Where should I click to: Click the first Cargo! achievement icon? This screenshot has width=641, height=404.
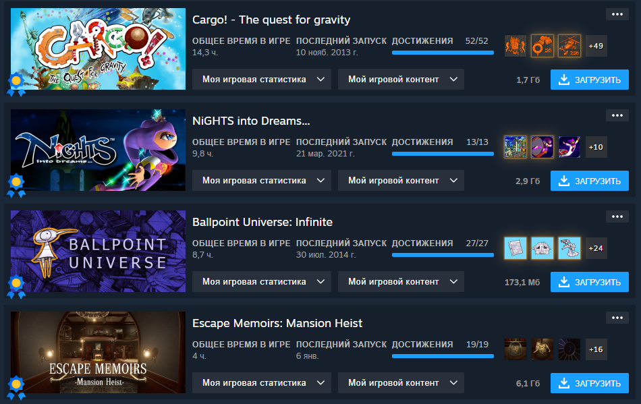tap(515, 46)
